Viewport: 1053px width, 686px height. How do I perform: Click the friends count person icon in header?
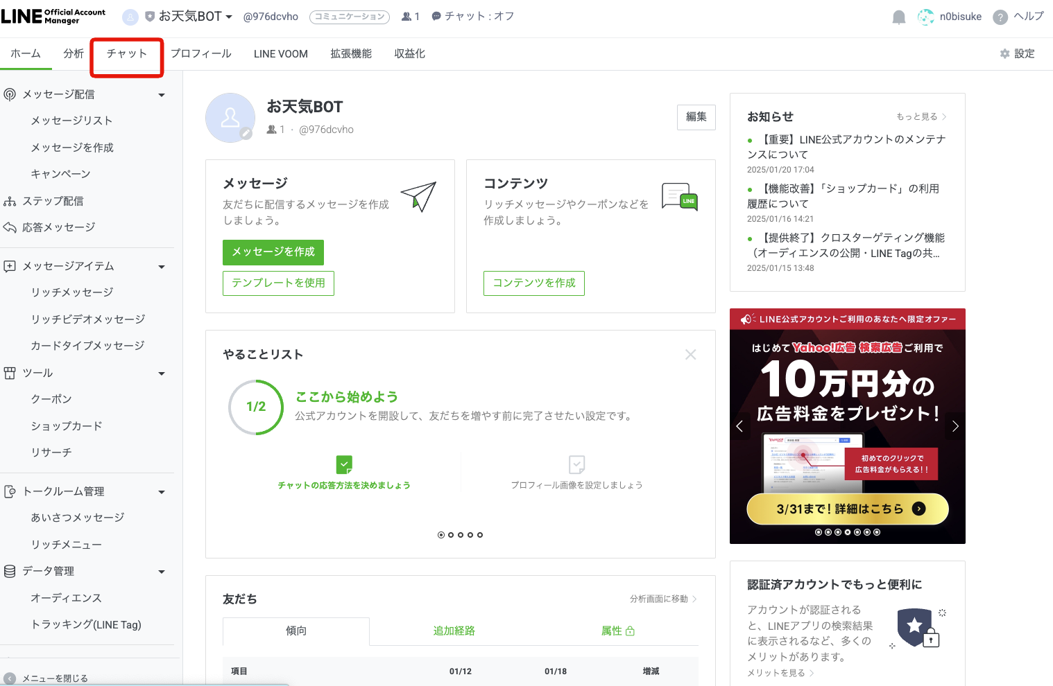click(406, 17)
